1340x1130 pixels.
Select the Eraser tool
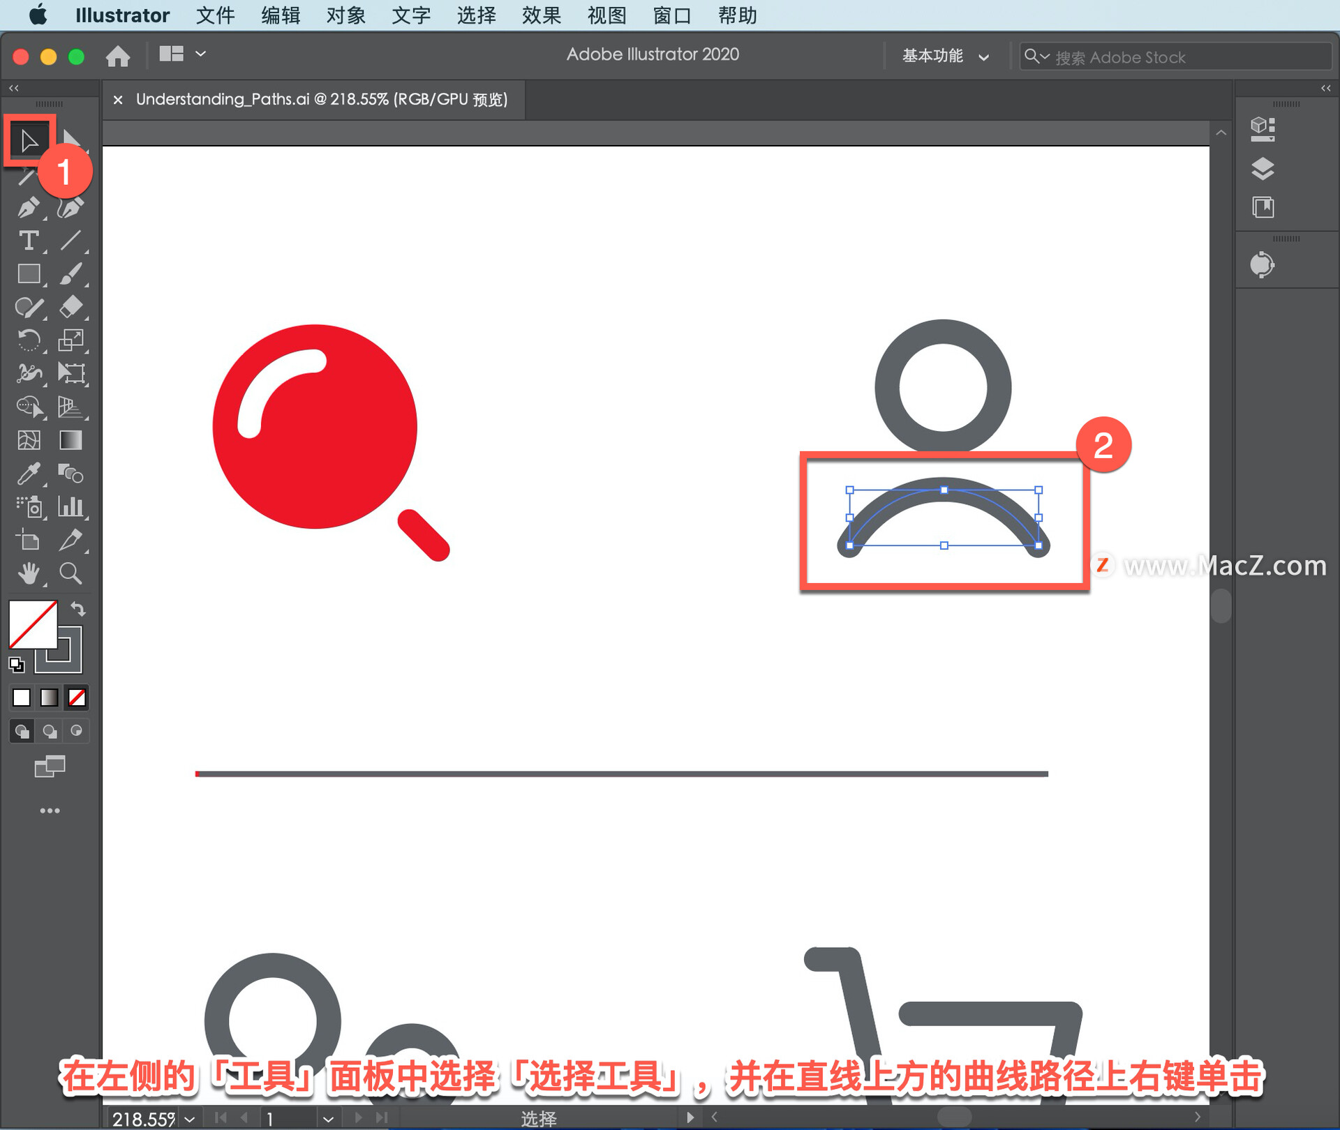coord(70,308)
